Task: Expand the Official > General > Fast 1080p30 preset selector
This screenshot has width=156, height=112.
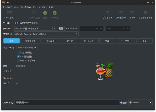Action: pyautogui.click(x=46, y=34)
